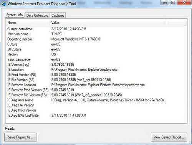Viewport: 192px width, 145px height.
Task: Click the 'Ready.' status text
Action: coord(10,129)
